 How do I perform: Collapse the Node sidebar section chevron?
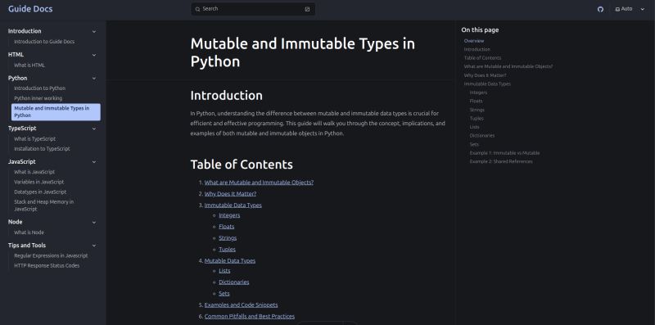click(94, 222)
